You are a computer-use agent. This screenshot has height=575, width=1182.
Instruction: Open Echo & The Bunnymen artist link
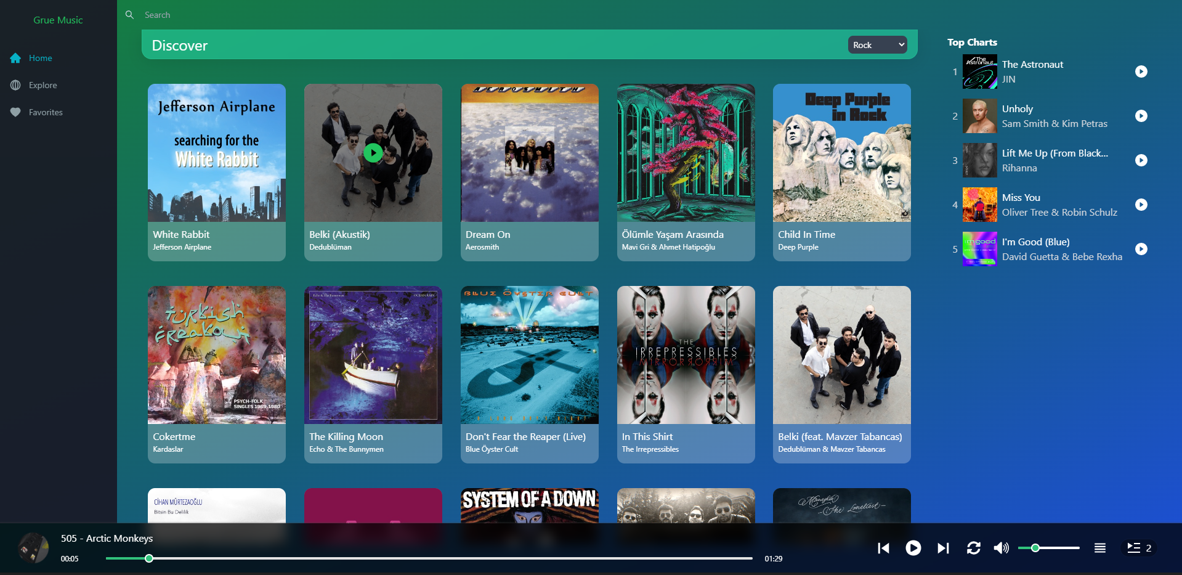coord(346,449)
